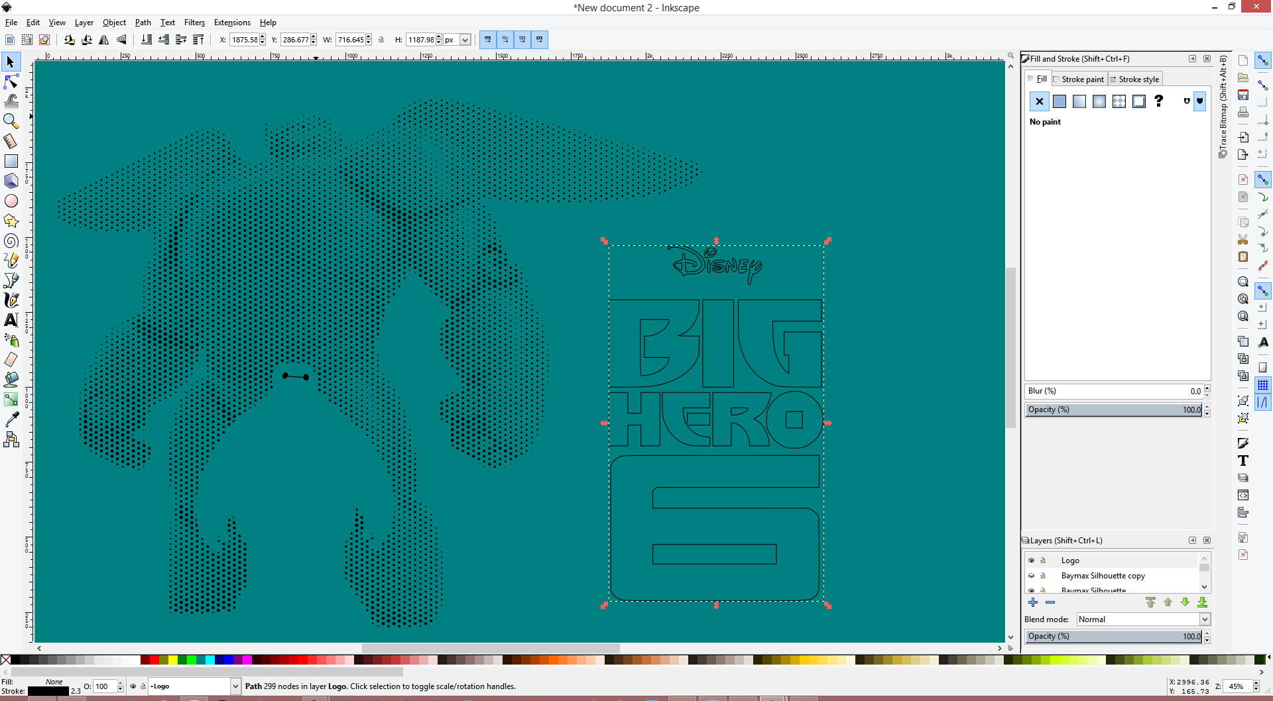This screenshot has width=1273, height=701.
Task: Toggle visibility of Logo layer
Action: 1031,561
